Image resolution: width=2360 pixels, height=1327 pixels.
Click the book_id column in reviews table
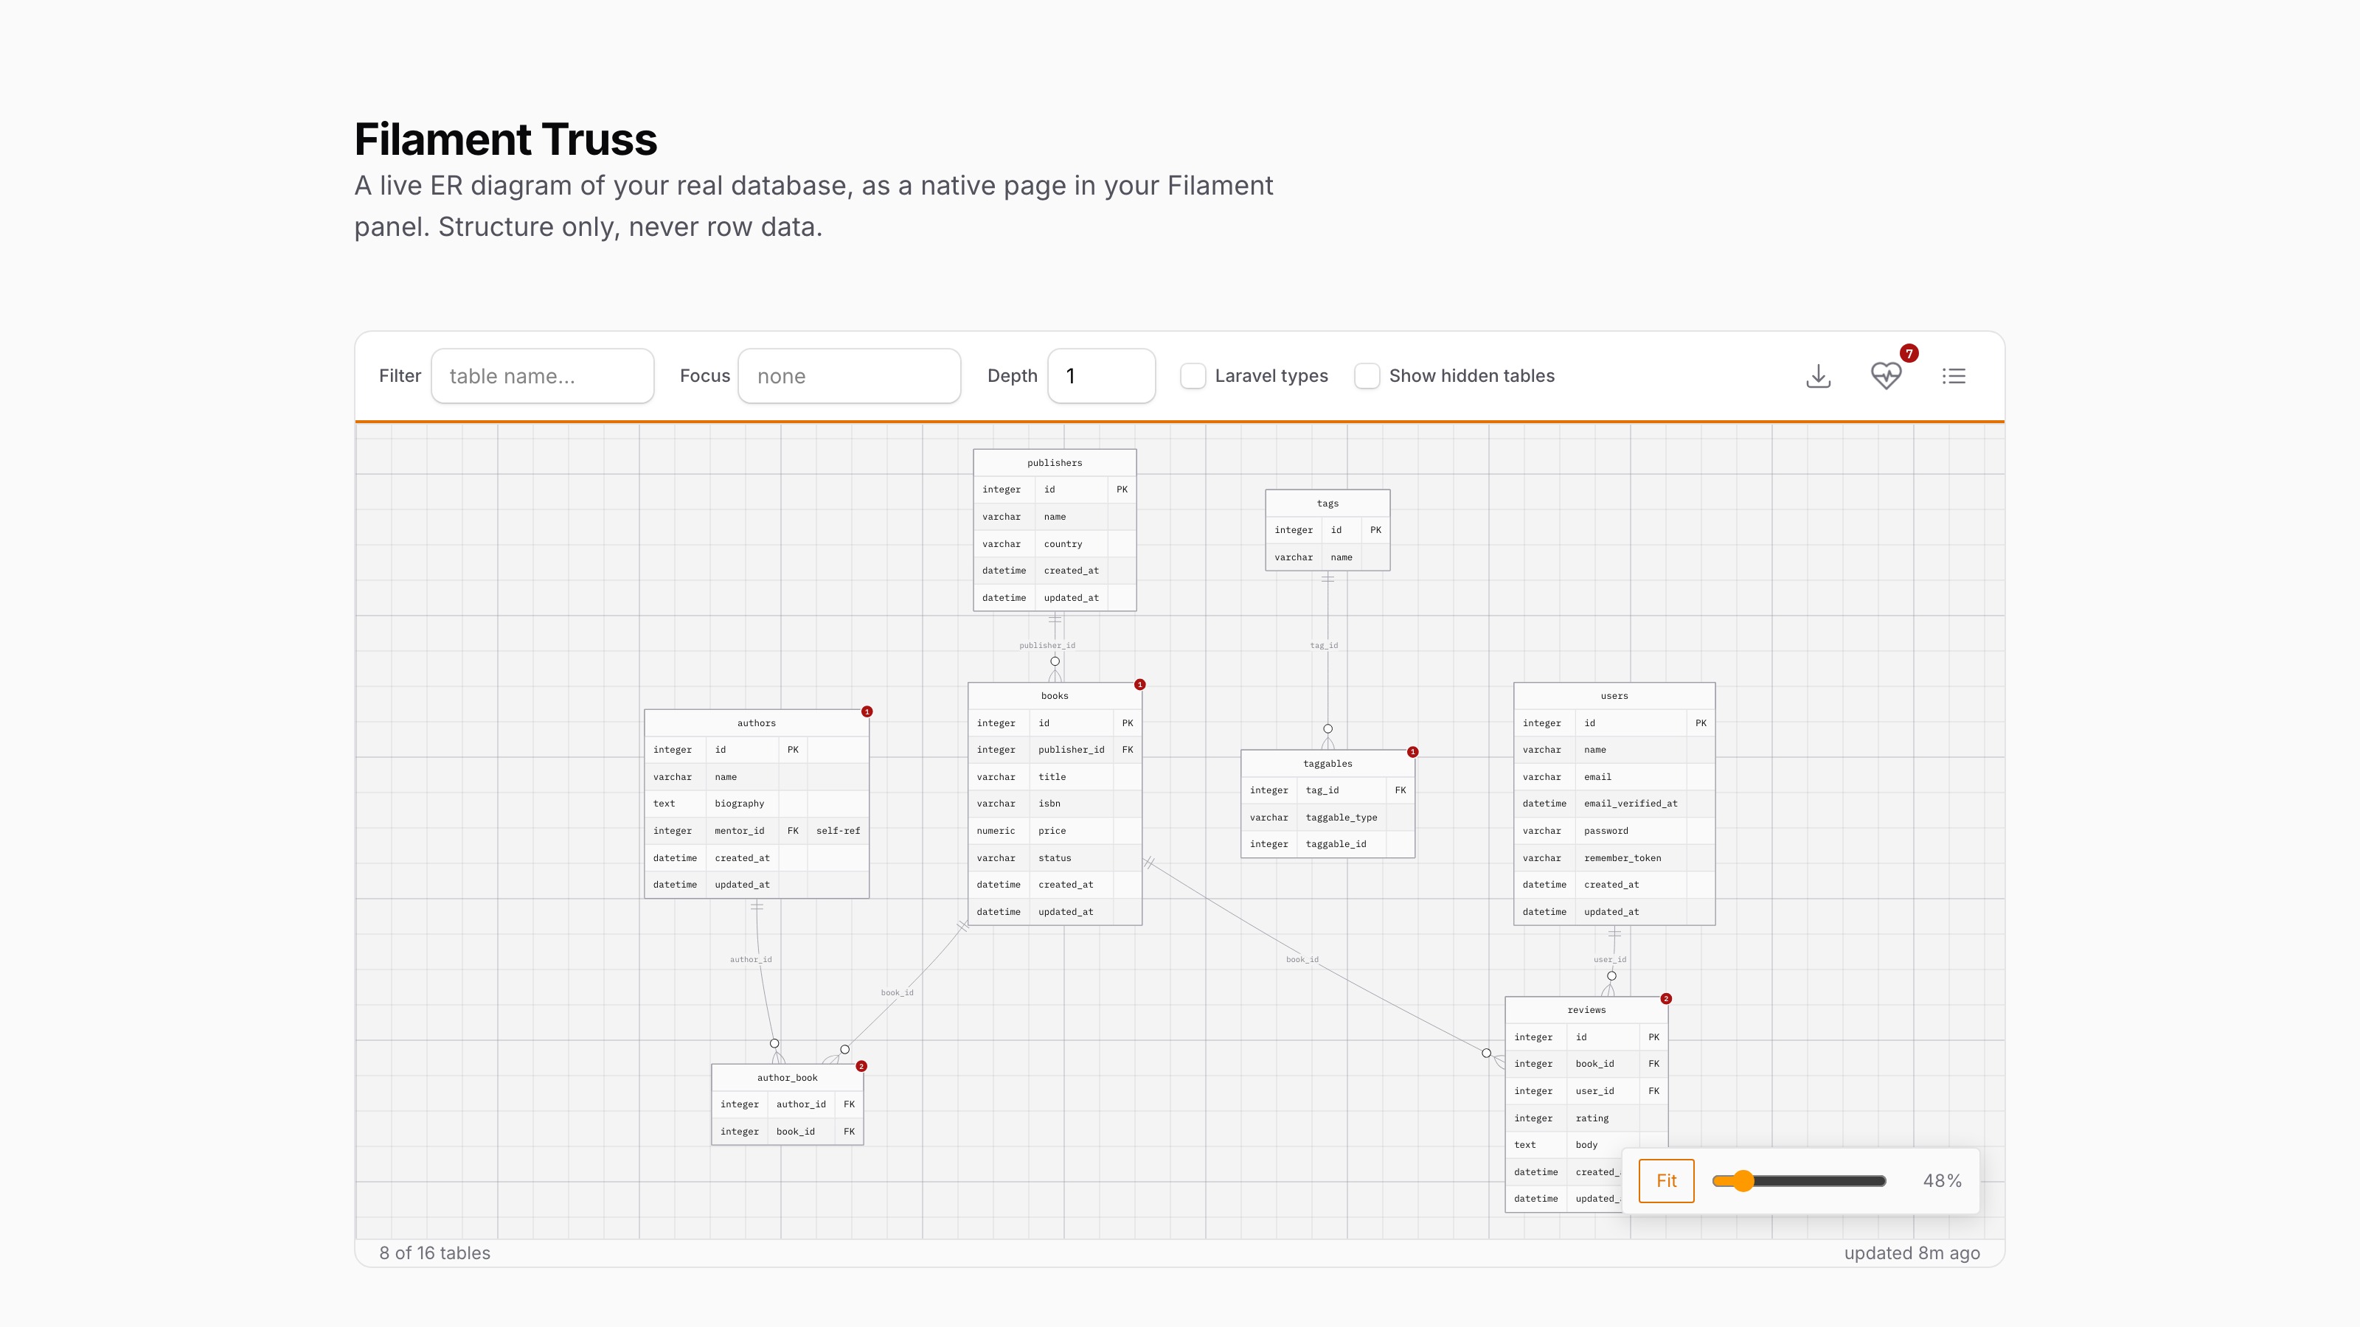coord(1586,1064)
